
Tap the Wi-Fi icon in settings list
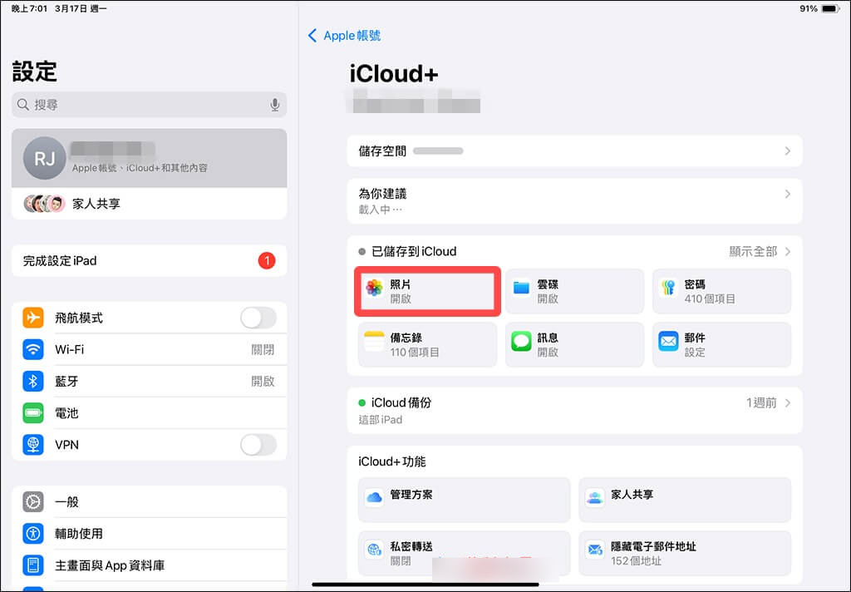tap(33, 349)
